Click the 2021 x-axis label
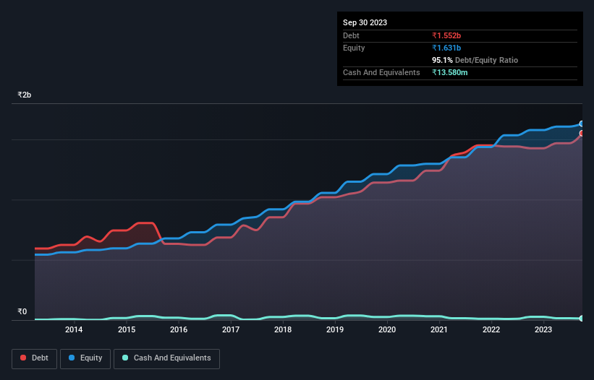Viewport: 594px width, 380px height. [x=439, y=329]
